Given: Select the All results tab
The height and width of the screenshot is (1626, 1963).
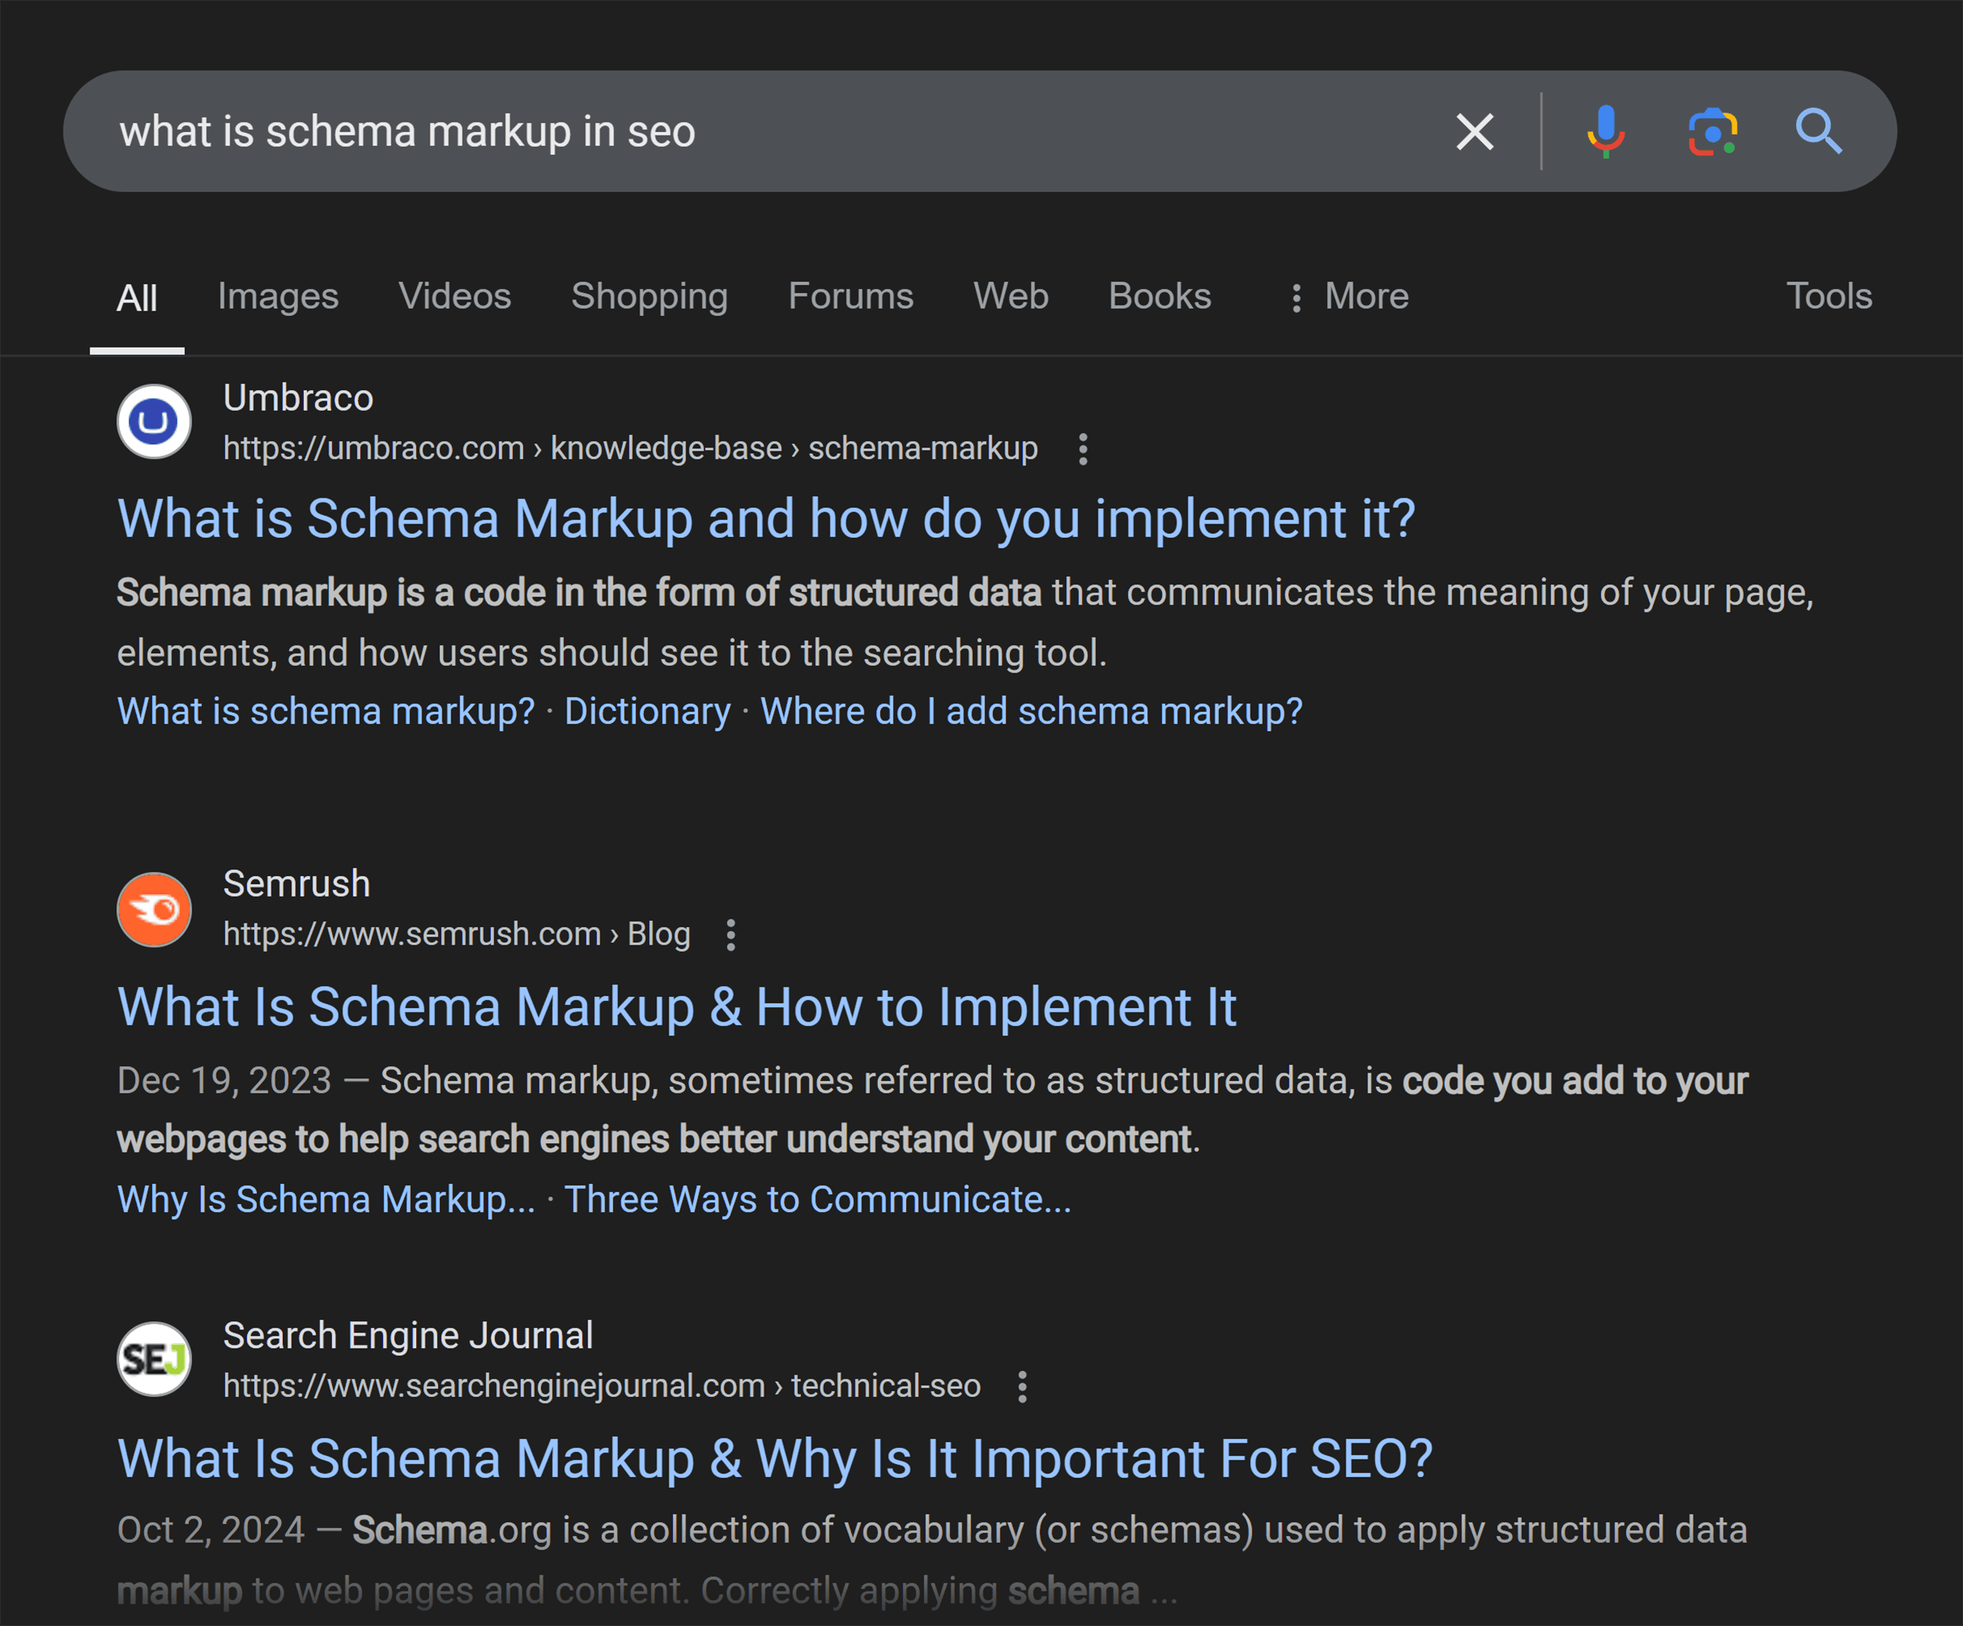Looking at the screenshot, I should click(x=137, y=298).
